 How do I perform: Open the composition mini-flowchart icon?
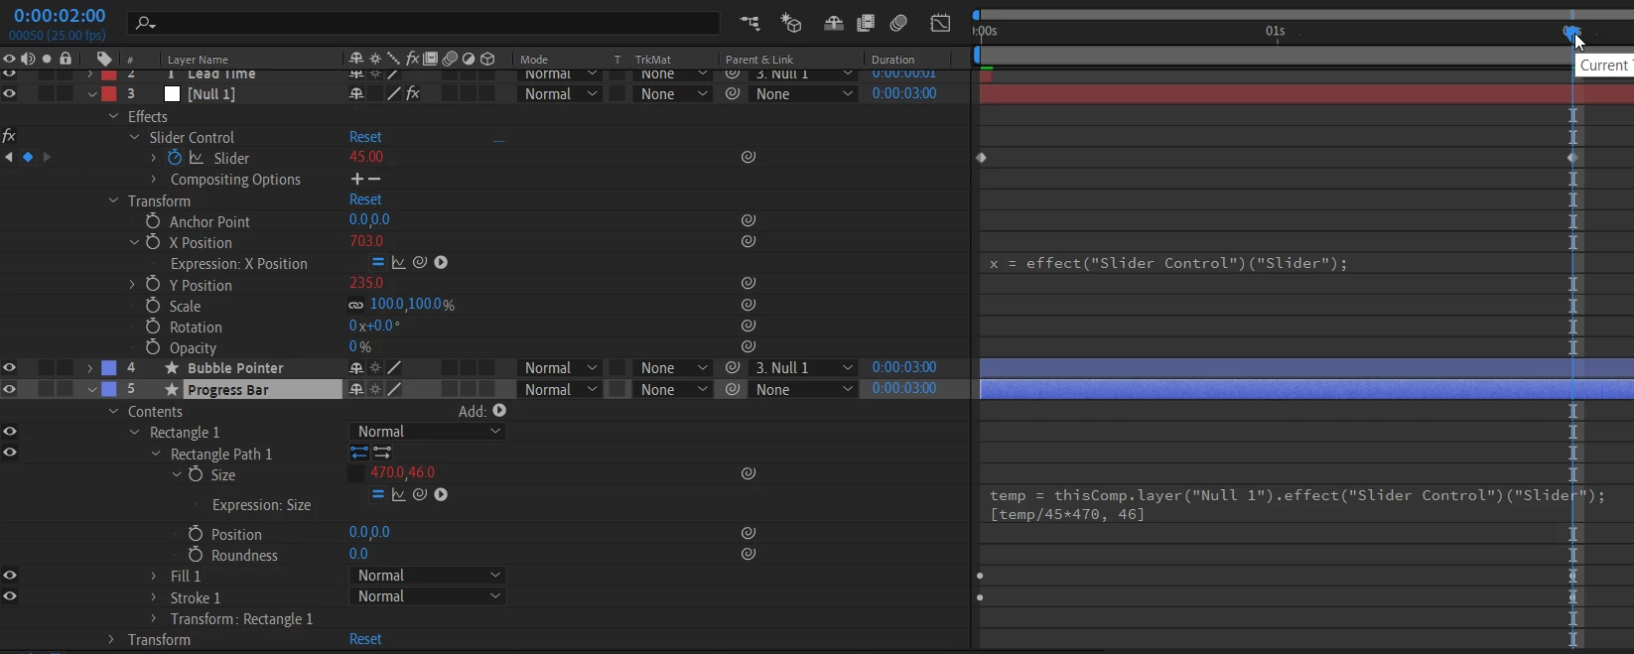click(749, 23)
